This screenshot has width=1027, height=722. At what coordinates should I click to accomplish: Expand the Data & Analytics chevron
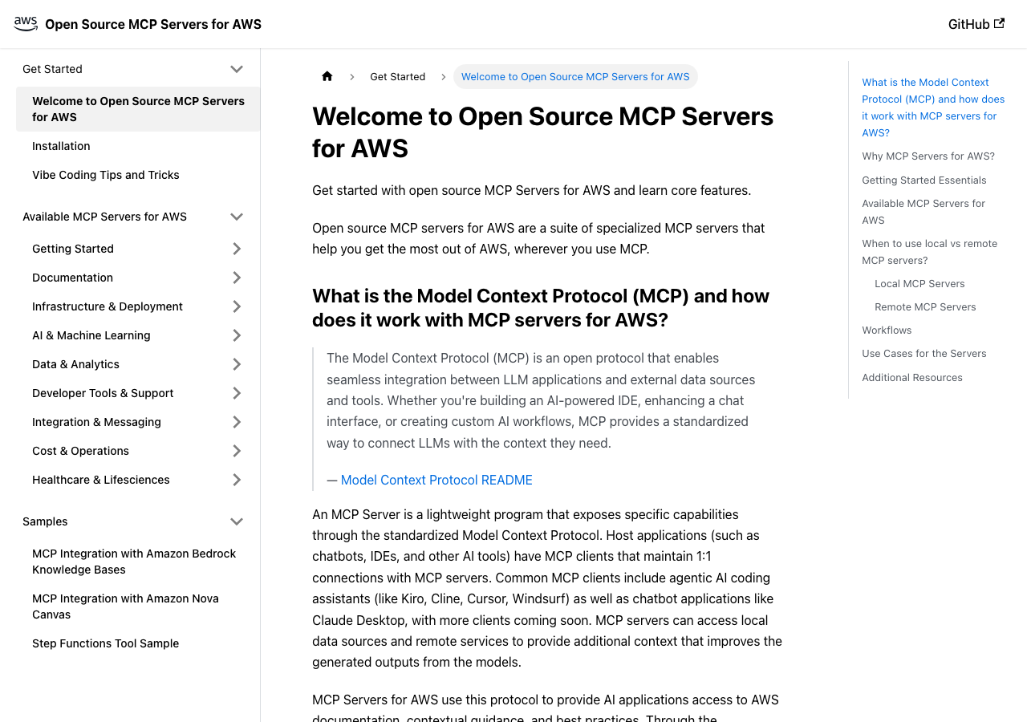pos(237,364)
